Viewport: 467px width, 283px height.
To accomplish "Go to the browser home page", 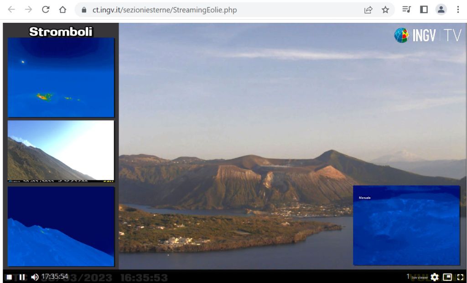I will pos(63,10).
